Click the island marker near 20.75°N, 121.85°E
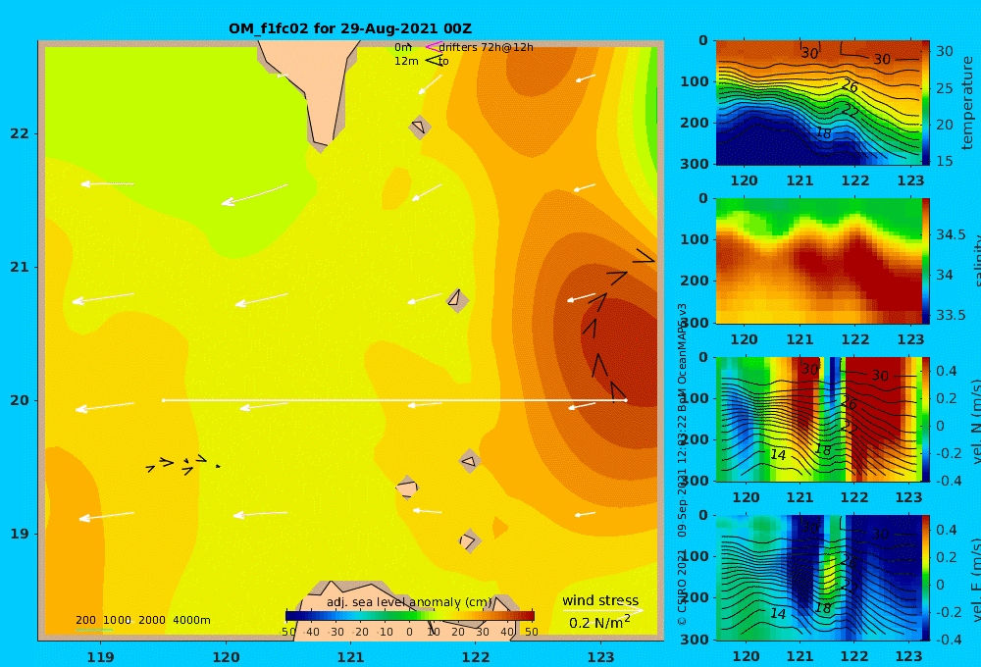The image size is (981, 667). point(457,300)
